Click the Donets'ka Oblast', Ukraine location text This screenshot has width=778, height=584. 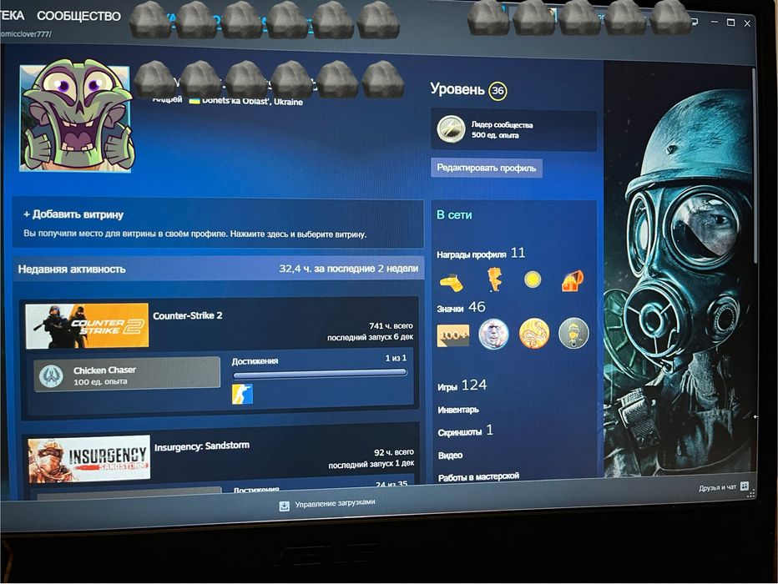253,101
